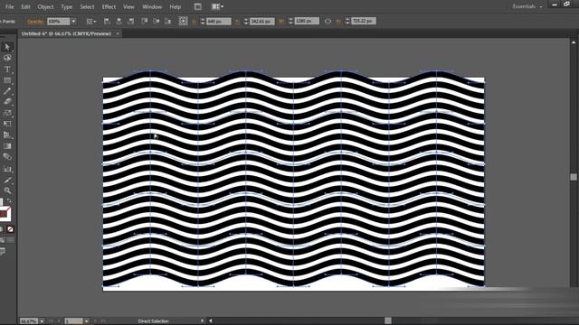Select the Slice tool
Image resolution: width=579 pixels, height=325 pixels.
coord(7,181)
